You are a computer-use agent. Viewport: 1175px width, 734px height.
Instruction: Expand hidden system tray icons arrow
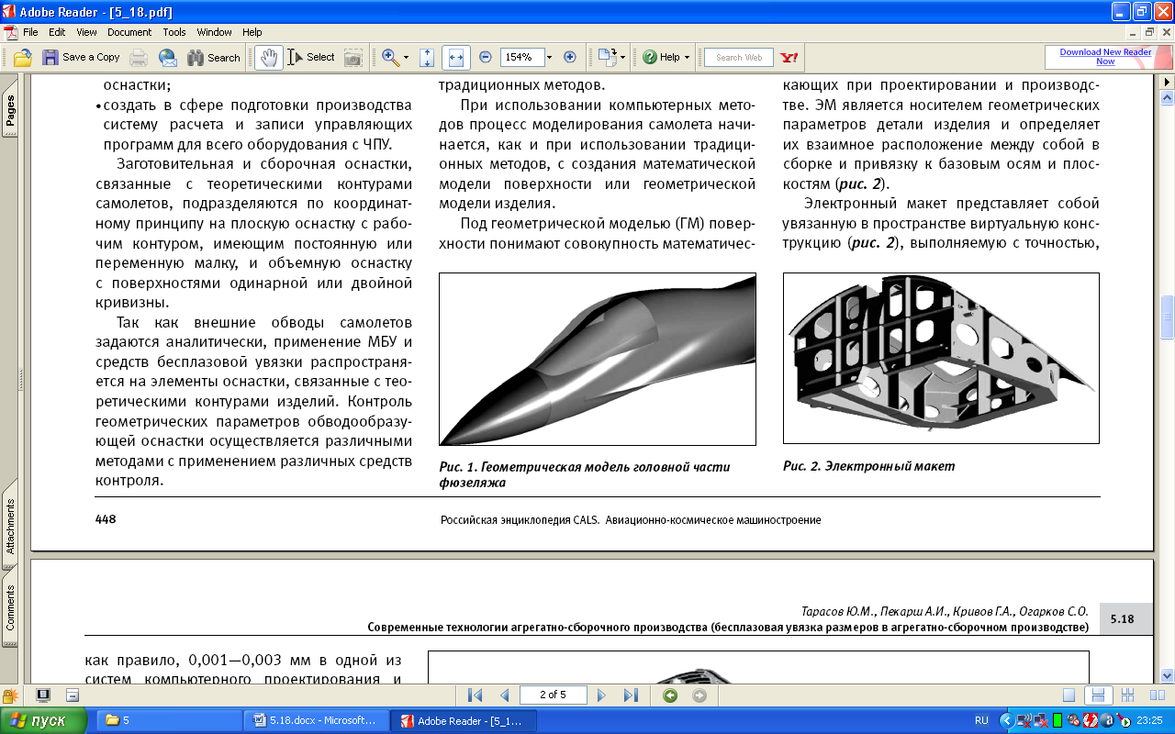point(1006,720)
